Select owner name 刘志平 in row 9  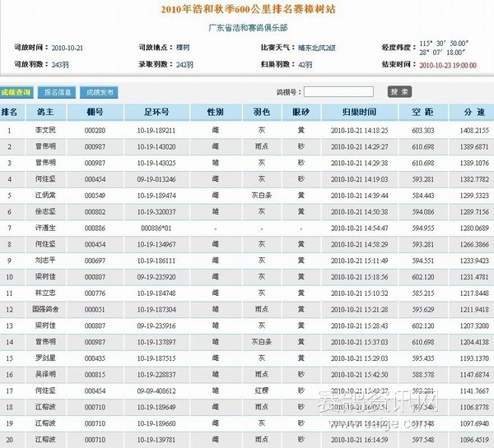click(x=45, y=261)
